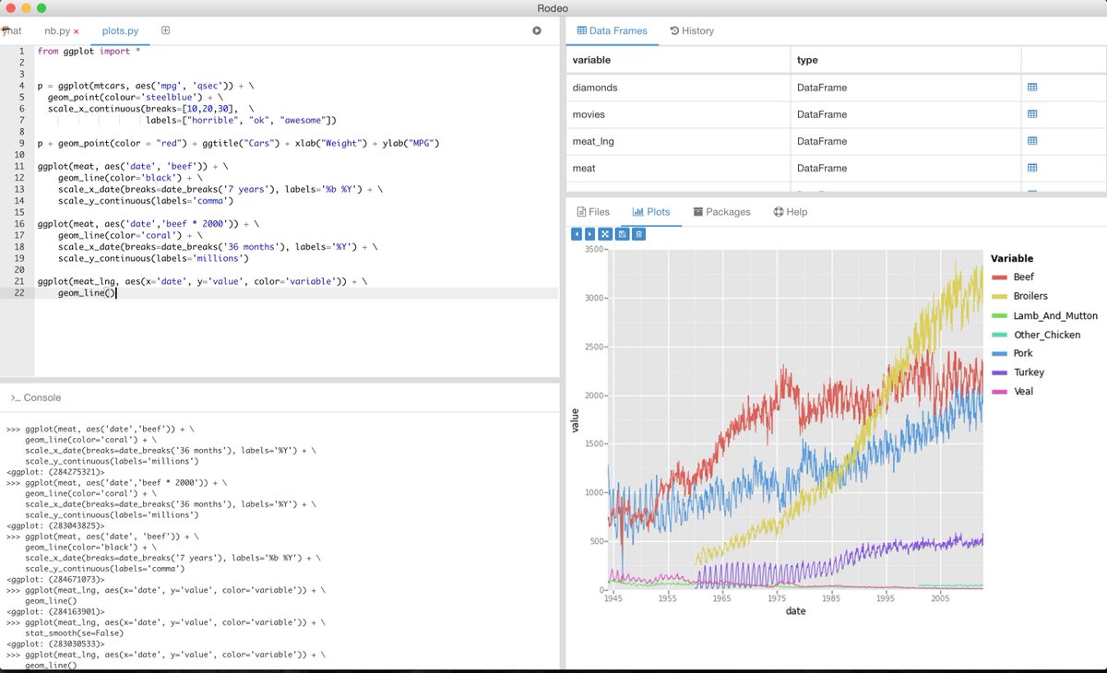
Task: Open previous plot with back arrow
Action: (577, 233)
